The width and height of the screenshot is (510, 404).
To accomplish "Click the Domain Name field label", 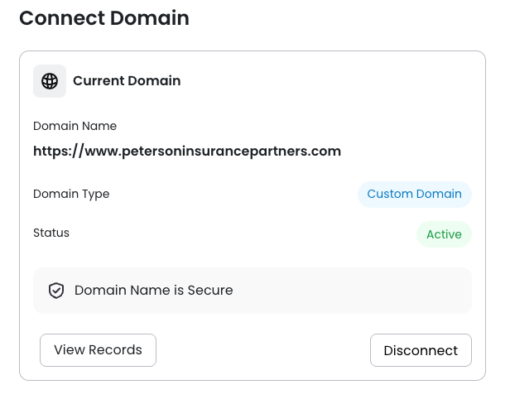I will pos(75,126).
